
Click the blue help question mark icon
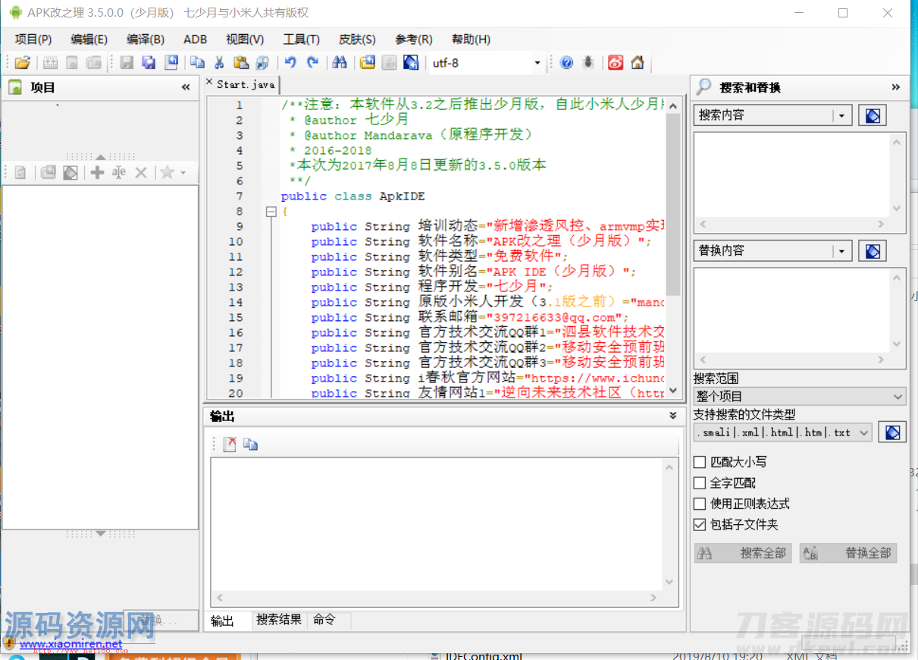[566, 63]
